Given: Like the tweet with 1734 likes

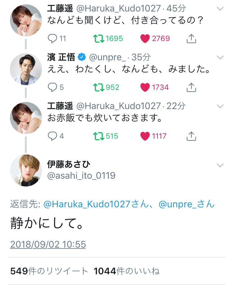Looking at the screenshot, I should point(145,87).
